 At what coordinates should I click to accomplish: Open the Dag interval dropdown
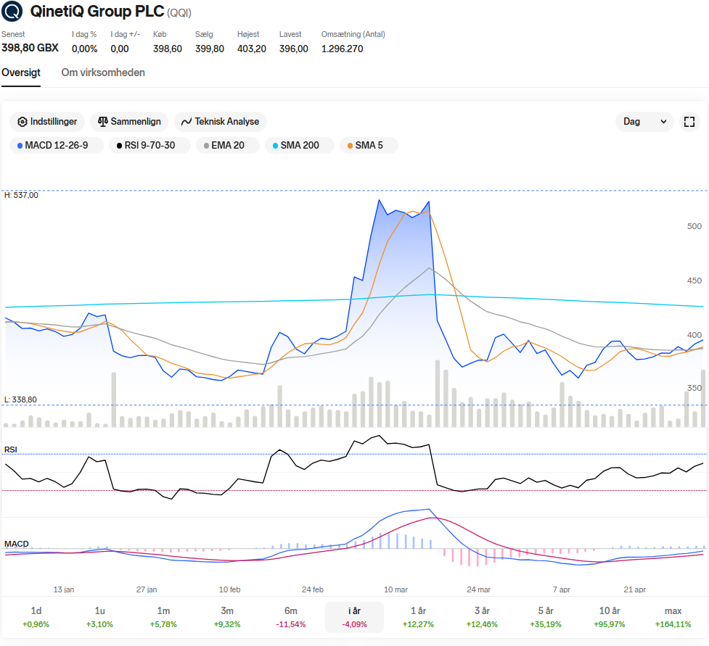coord(644,122)
